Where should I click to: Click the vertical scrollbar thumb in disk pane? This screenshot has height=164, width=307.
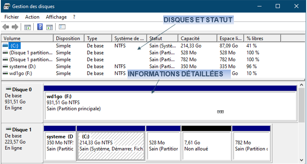coord(302,105)
